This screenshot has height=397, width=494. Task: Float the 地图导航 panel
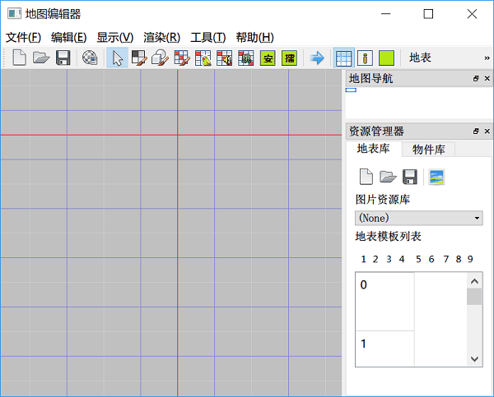[476, 78]
